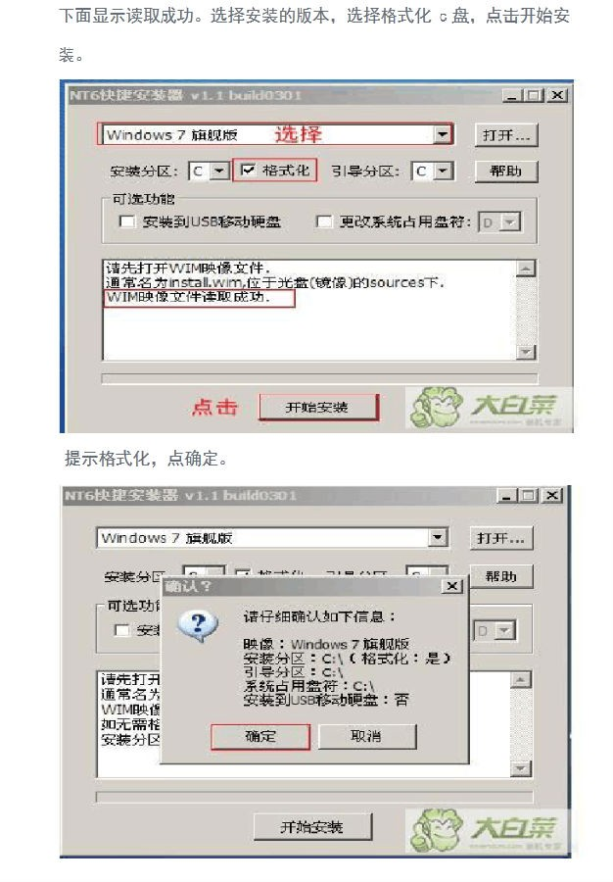Viewport: 613px width, 882px height.
Task: Open the 安装分区 drive dropdown
Action: pyautogui.click(x=219, y=171)
